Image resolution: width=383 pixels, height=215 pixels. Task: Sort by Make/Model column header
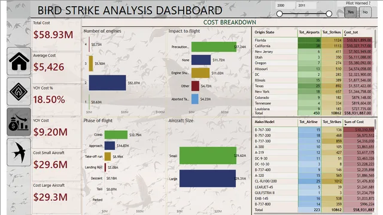265,122
